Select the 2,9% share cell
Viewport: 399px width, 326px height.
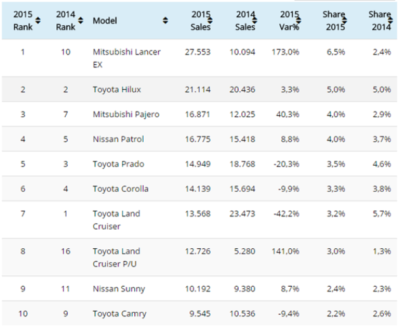(x=382, y=115)
